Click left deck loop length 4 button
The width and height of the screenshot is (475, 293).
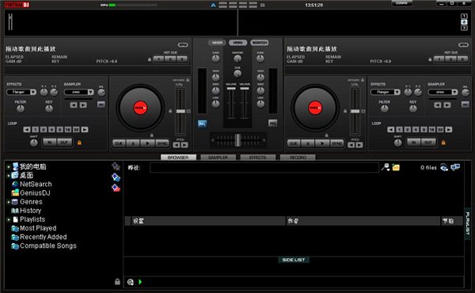(x=51, y=130)
